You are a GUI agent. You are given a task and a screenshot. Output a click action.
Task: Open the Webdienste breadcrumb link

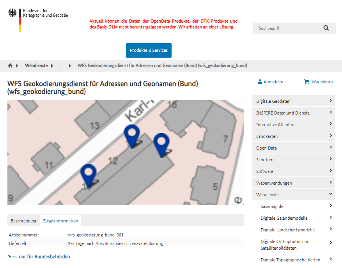(x=37, y=66)
